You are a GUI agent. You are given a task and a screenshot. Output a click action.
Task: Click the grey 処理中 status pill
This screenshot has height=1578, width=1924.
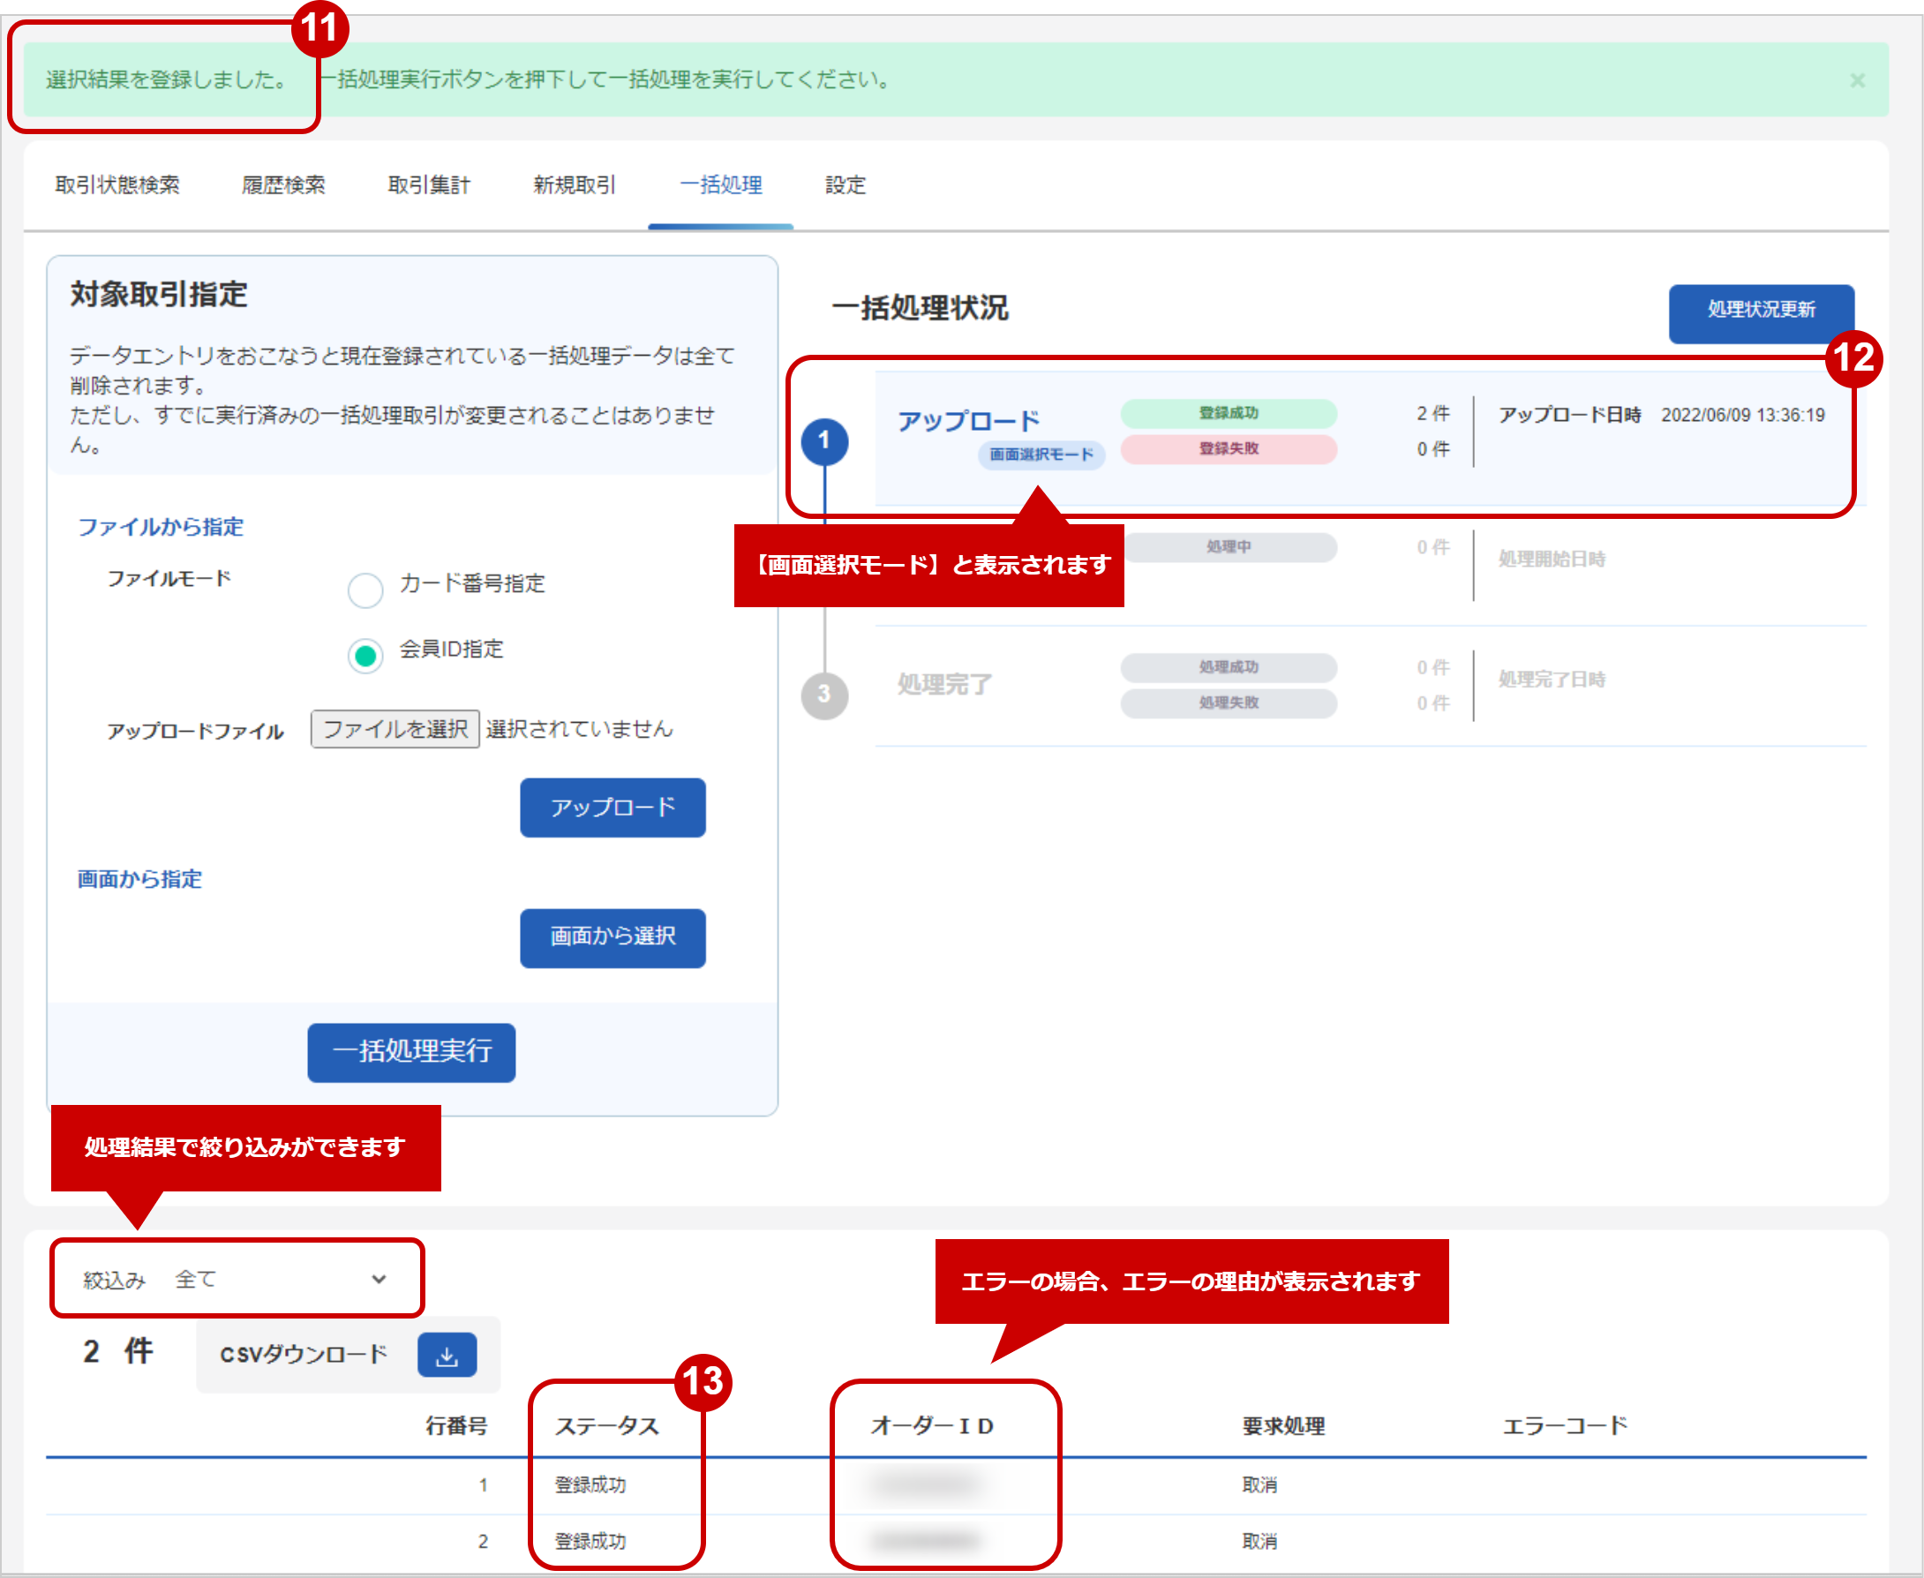(1229, 547)
